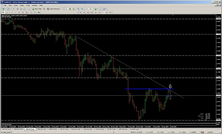The width and height of the screenshot is (222, 134).
Task: Open the Strategy Tester icon
Action: 28,9
